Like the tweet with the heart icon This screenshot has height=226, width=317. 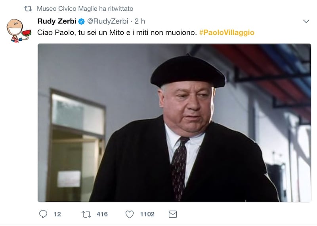[x=130, y=214]
